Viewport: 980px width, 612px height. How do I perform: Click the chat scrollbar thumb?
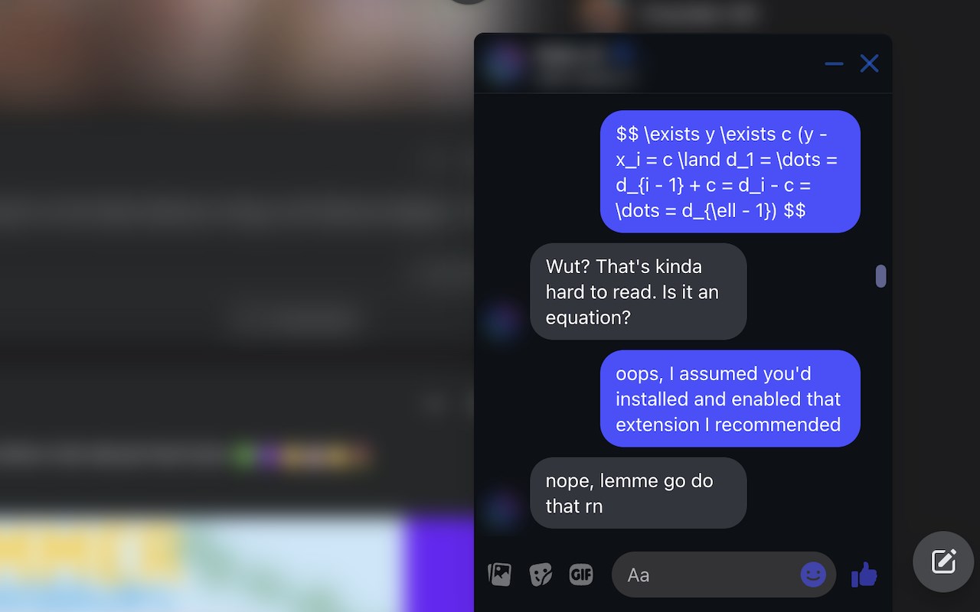pyautogui.click(x=880, y=276)
